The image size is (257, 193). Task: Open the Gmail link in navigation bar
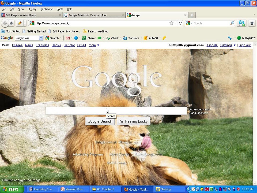81,45
